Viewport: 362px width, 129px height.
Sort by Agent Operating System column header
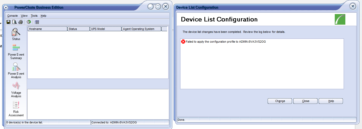pos(141,29)
